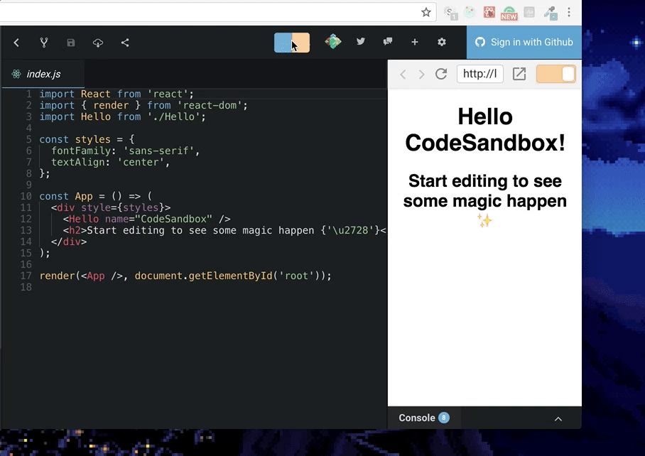Screen dimensions: 645x456
Task: Go back in preview browser
Action: click(403, 74)
